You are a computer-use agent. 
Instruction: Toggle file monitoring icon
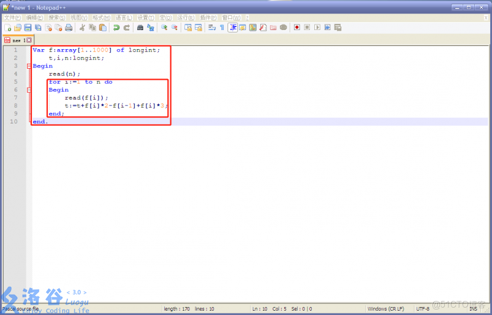click(x=284, y=28)
